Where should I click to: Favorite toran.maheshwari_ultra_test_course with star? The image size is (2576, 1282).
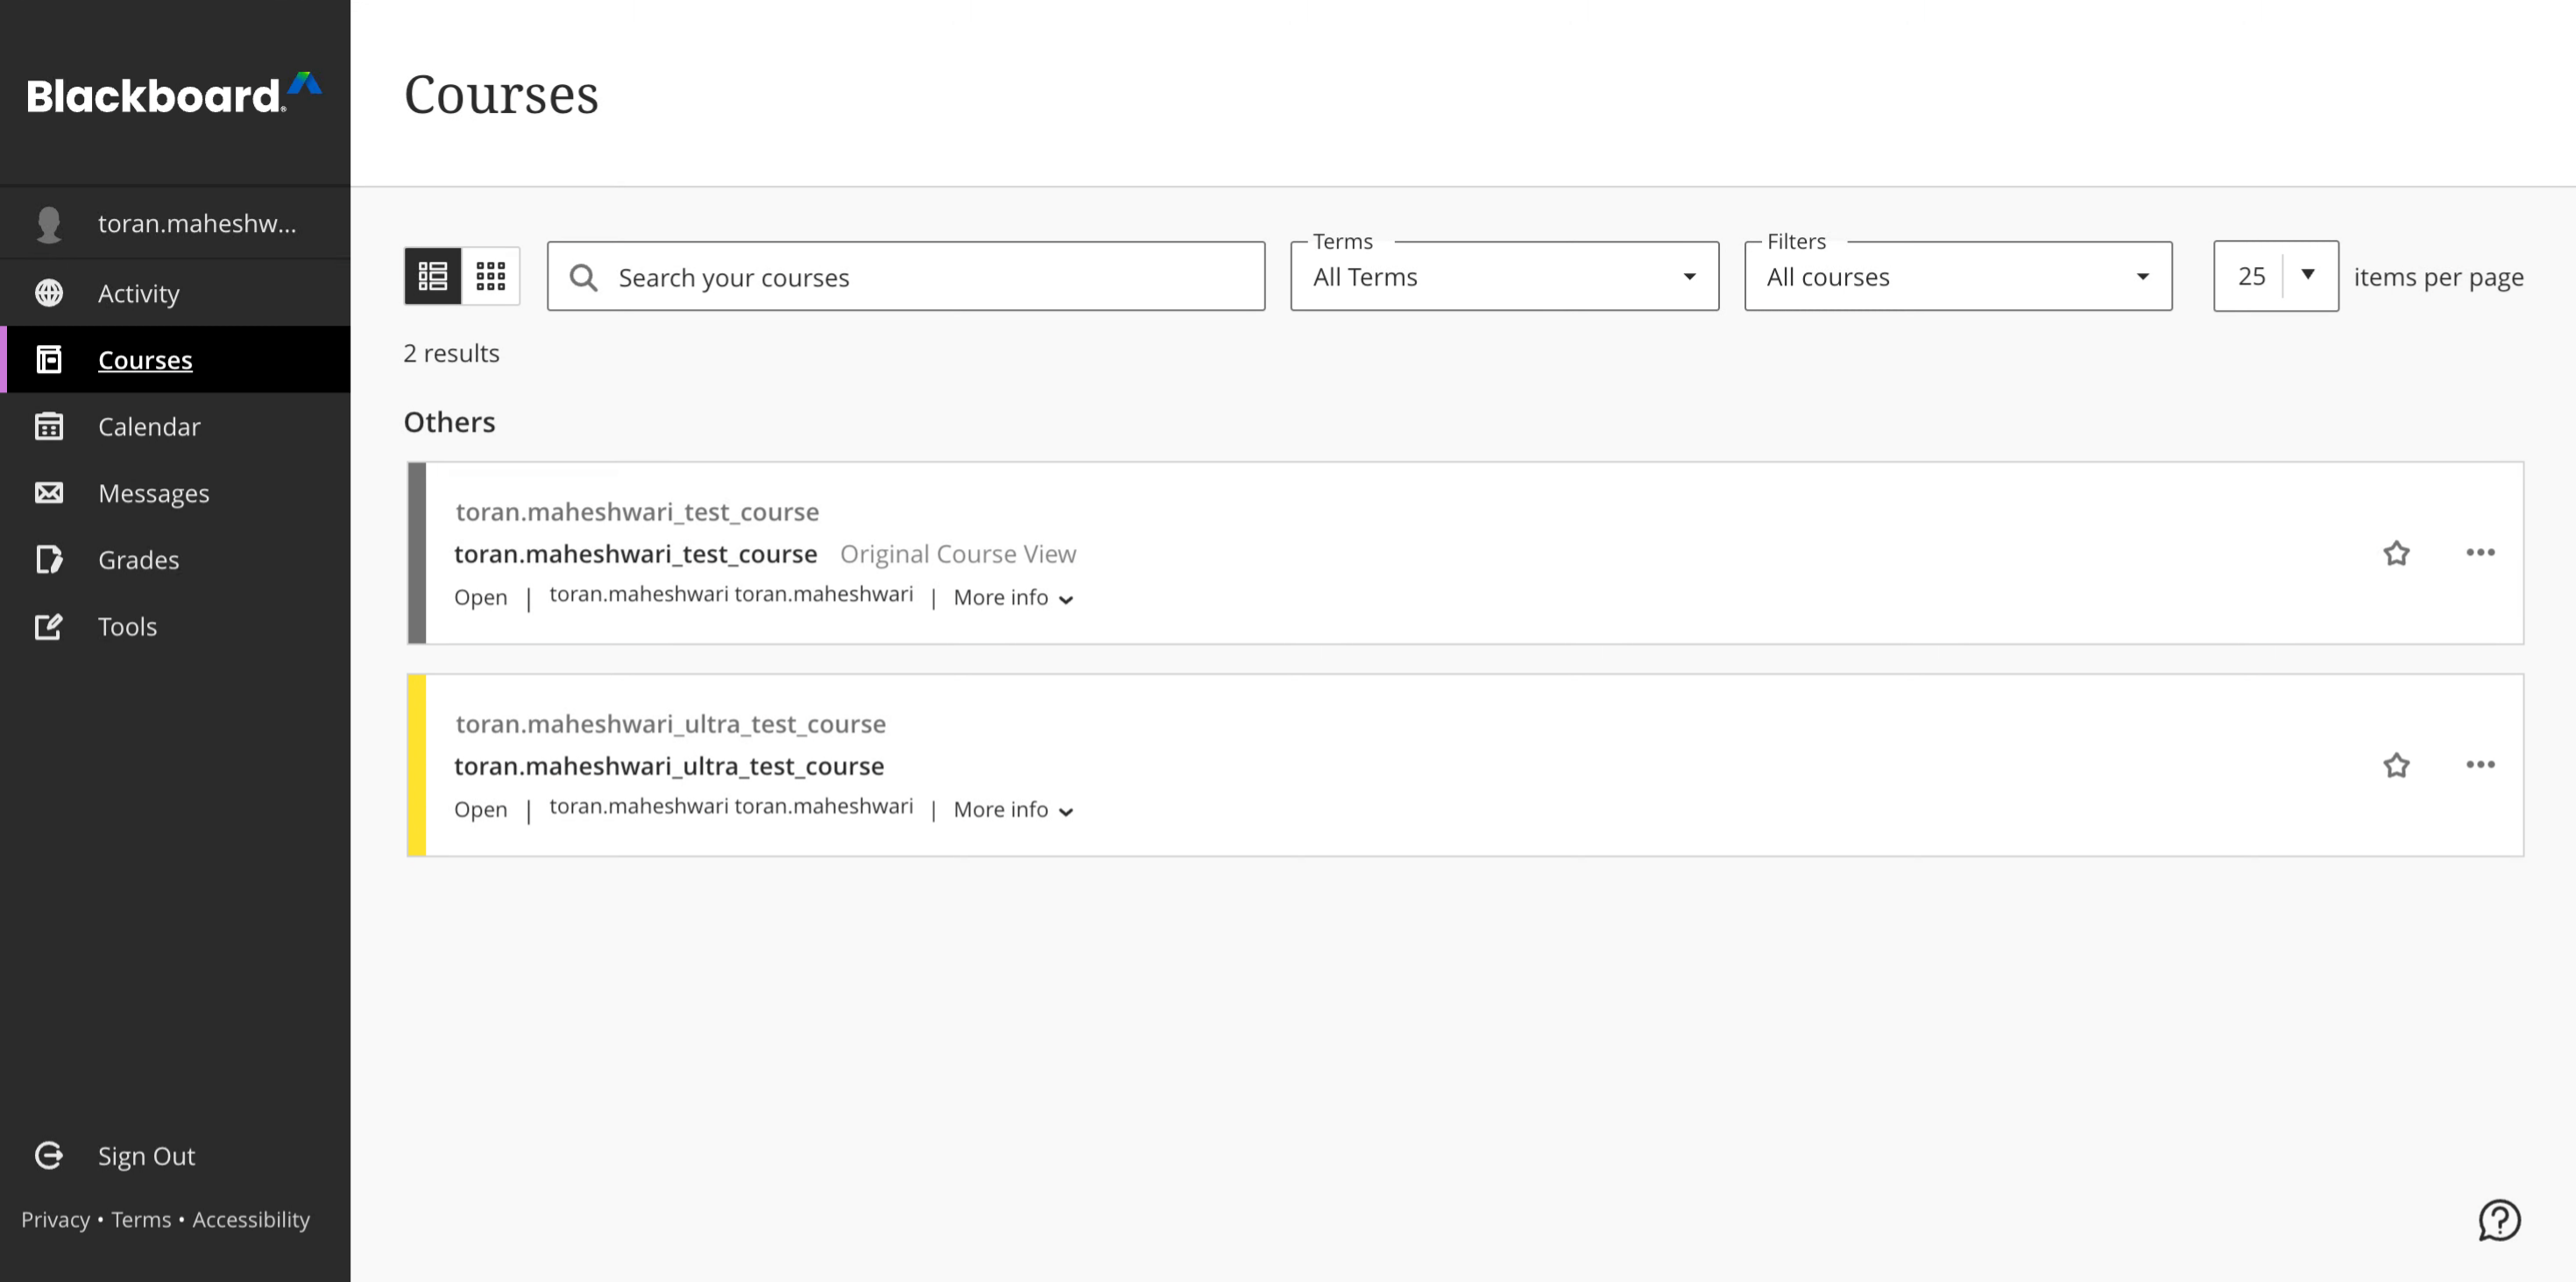click(x=2396, y=765)
